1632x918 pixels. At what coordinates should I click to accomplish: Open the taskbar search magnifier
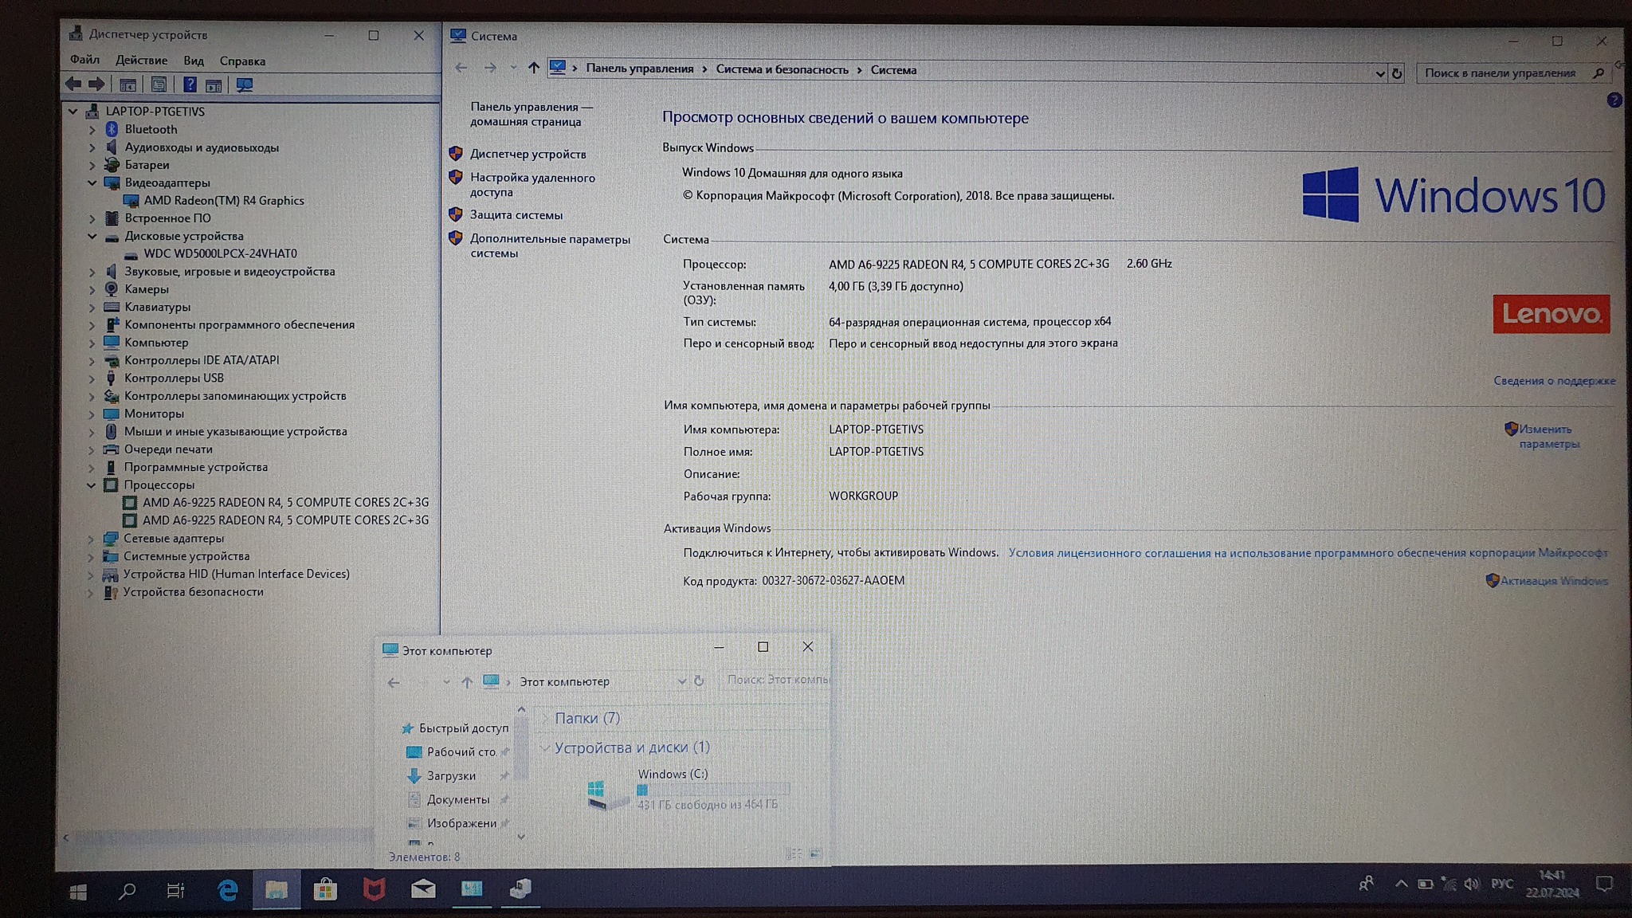point(127,891)
